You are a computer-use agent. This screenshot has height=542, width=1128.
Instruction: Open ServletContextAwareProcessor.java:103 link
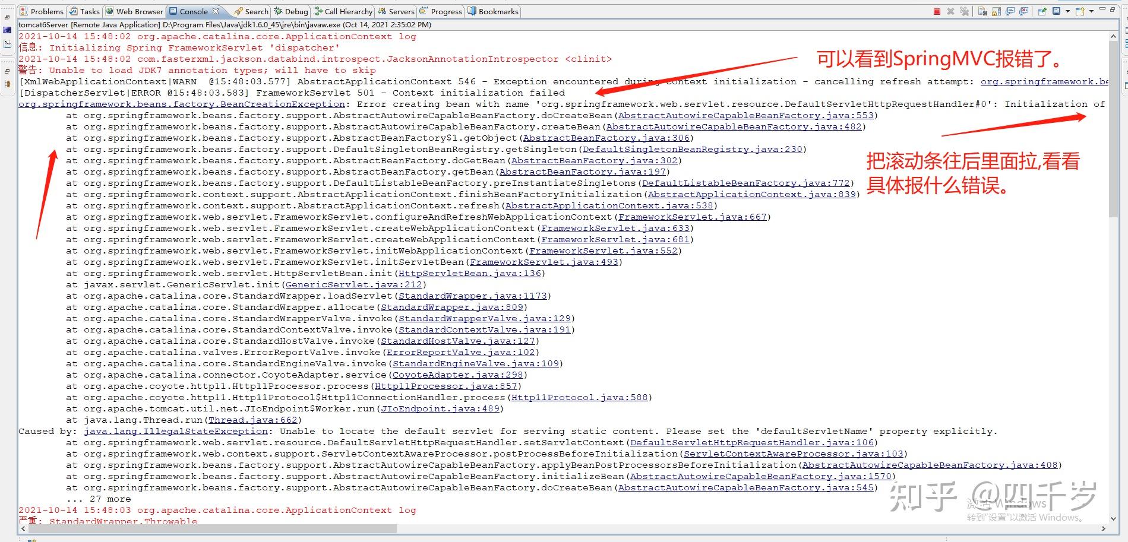click(x=794, y=454)
